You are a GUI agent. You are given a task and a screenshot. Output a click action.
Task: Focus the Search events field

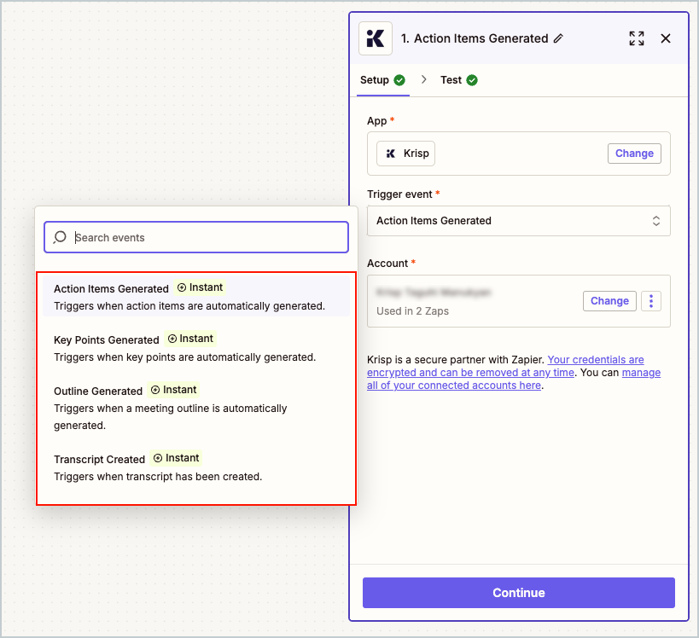pyautogui.click(x=196, y=237)
